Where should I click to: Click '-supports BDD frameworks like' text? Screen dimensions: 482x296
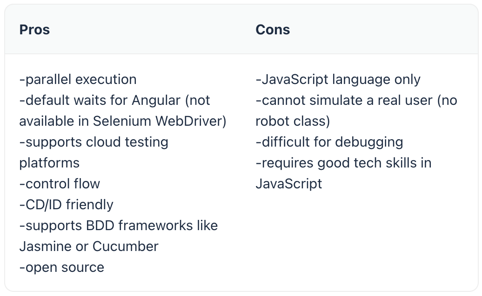(119, 225)
